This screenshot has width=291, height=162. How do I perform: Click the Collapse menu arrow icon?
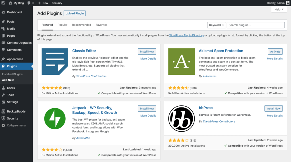pyautogui.click(x=3, y=125)
